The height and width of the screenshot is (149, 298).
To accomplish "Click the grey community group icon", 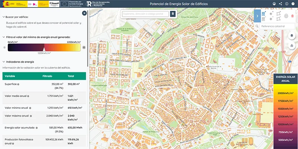I will [x=286, y=16].
